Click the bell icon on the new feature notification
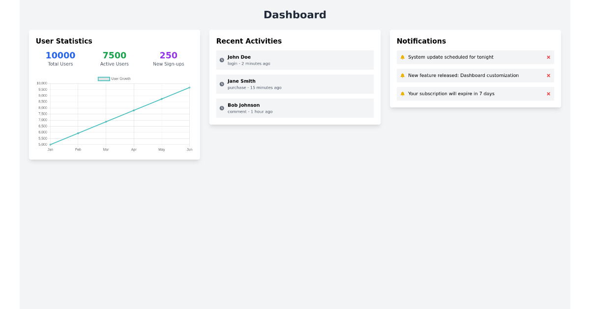The height and width of the screenshot is (309, 590). tap(403, 75)
